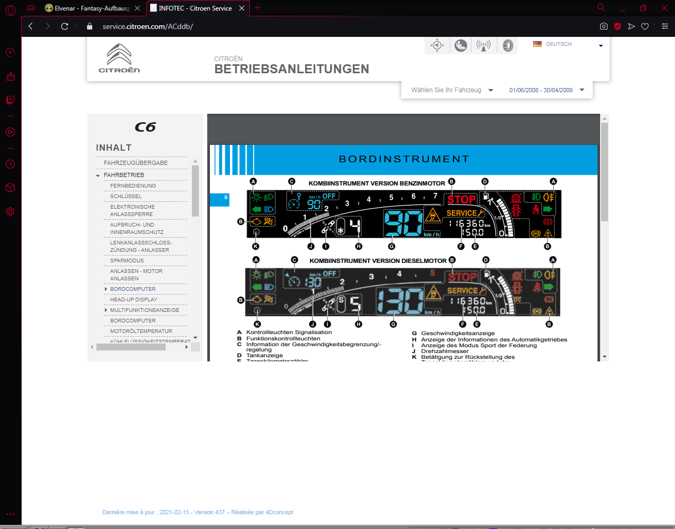Click the tyre snow chain icon
This screenshot has height=529, width=675.
[x=507, y=45]
